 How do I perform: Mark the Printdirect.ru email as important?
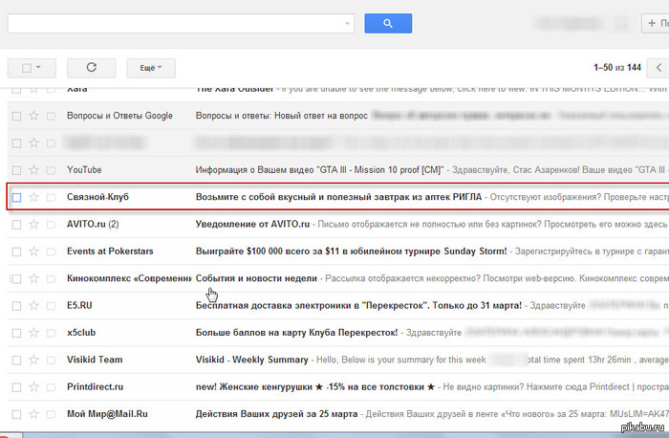point(52,387)
